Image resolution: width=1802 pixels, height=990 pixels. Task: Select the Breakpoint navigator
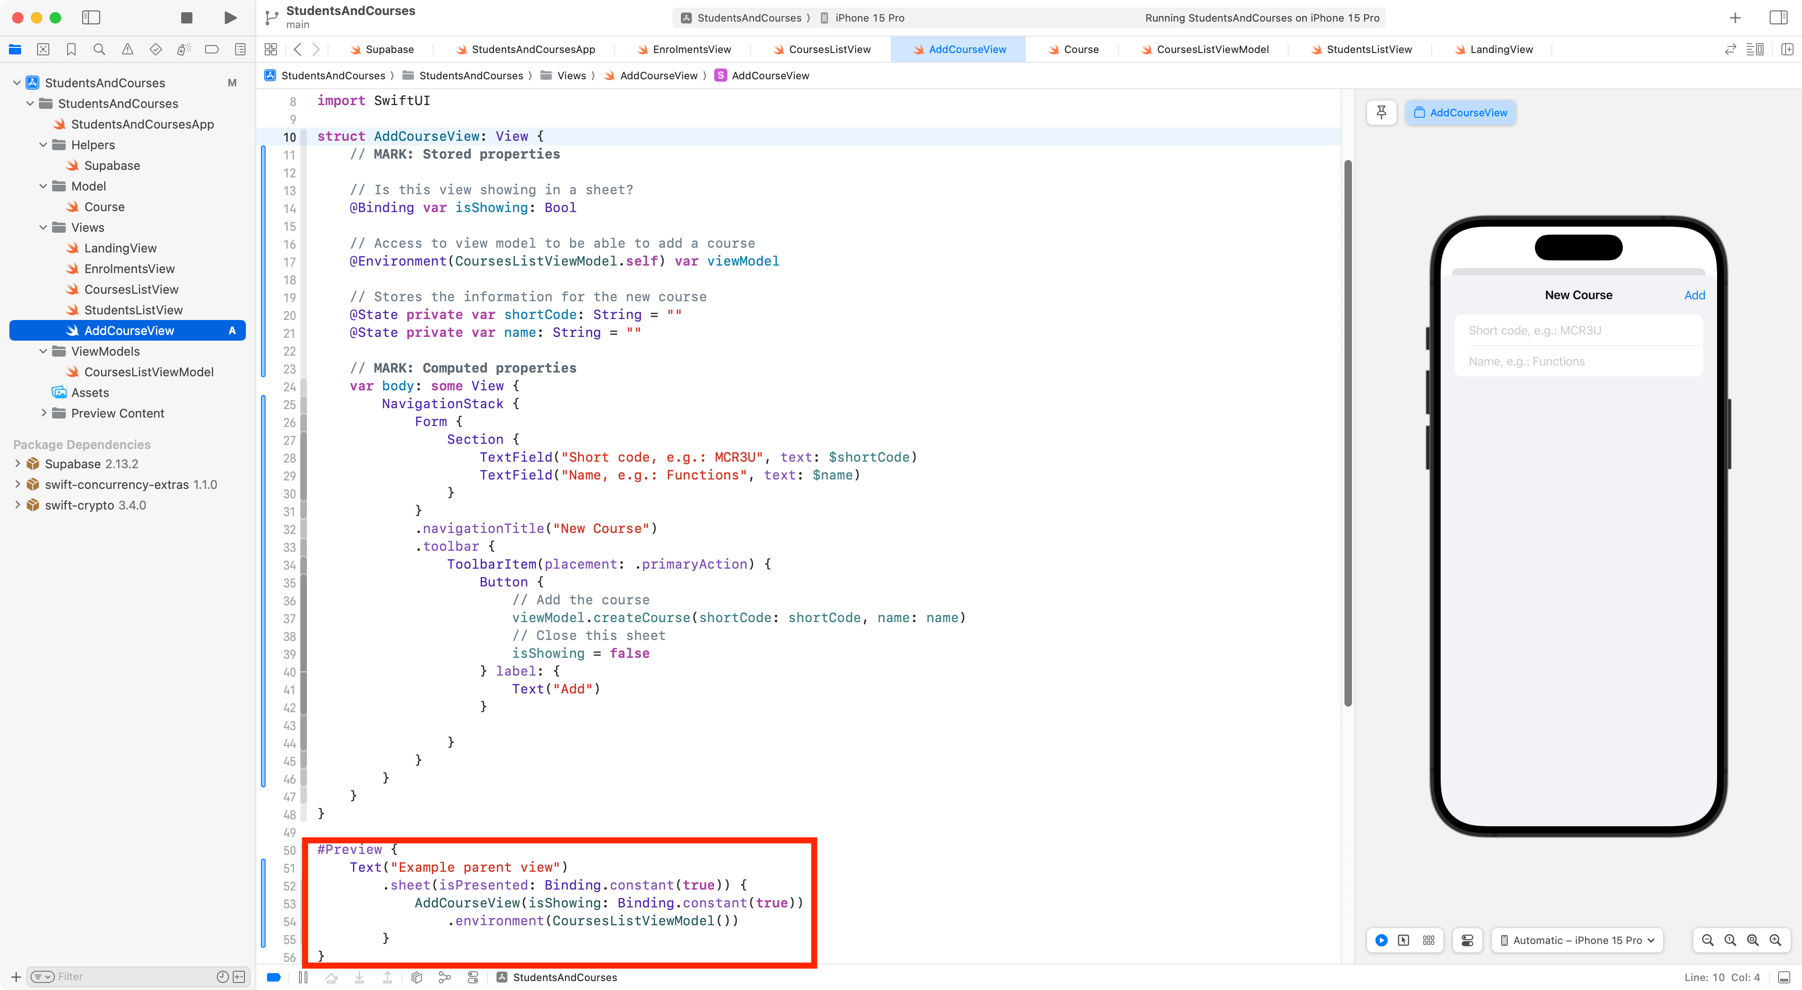211,49
